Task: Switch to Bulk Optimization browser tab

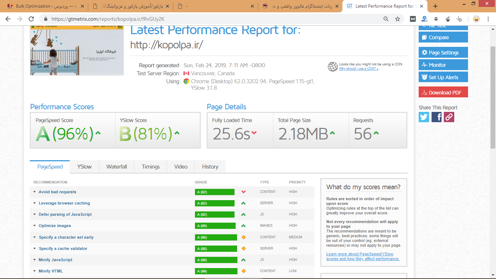Action: tap(45, 6)
